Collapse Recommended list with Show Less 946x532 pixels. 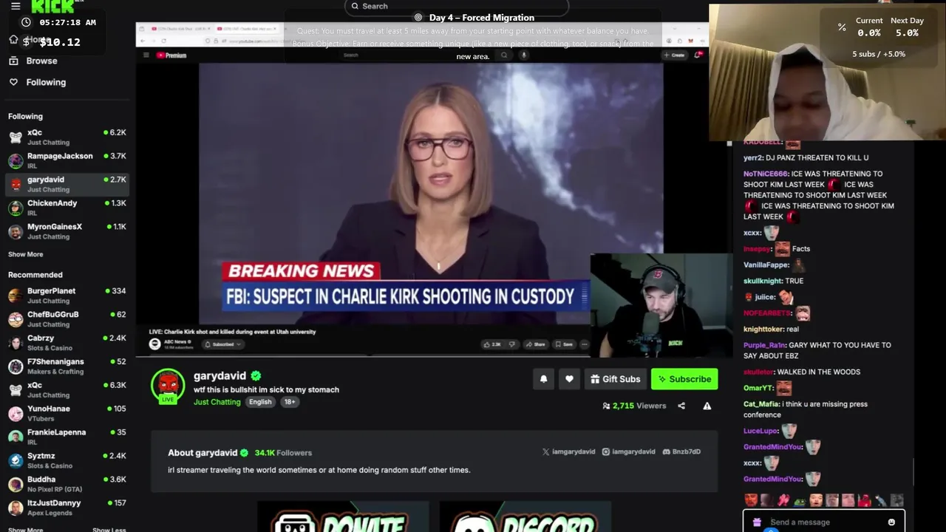coord(109,529)
